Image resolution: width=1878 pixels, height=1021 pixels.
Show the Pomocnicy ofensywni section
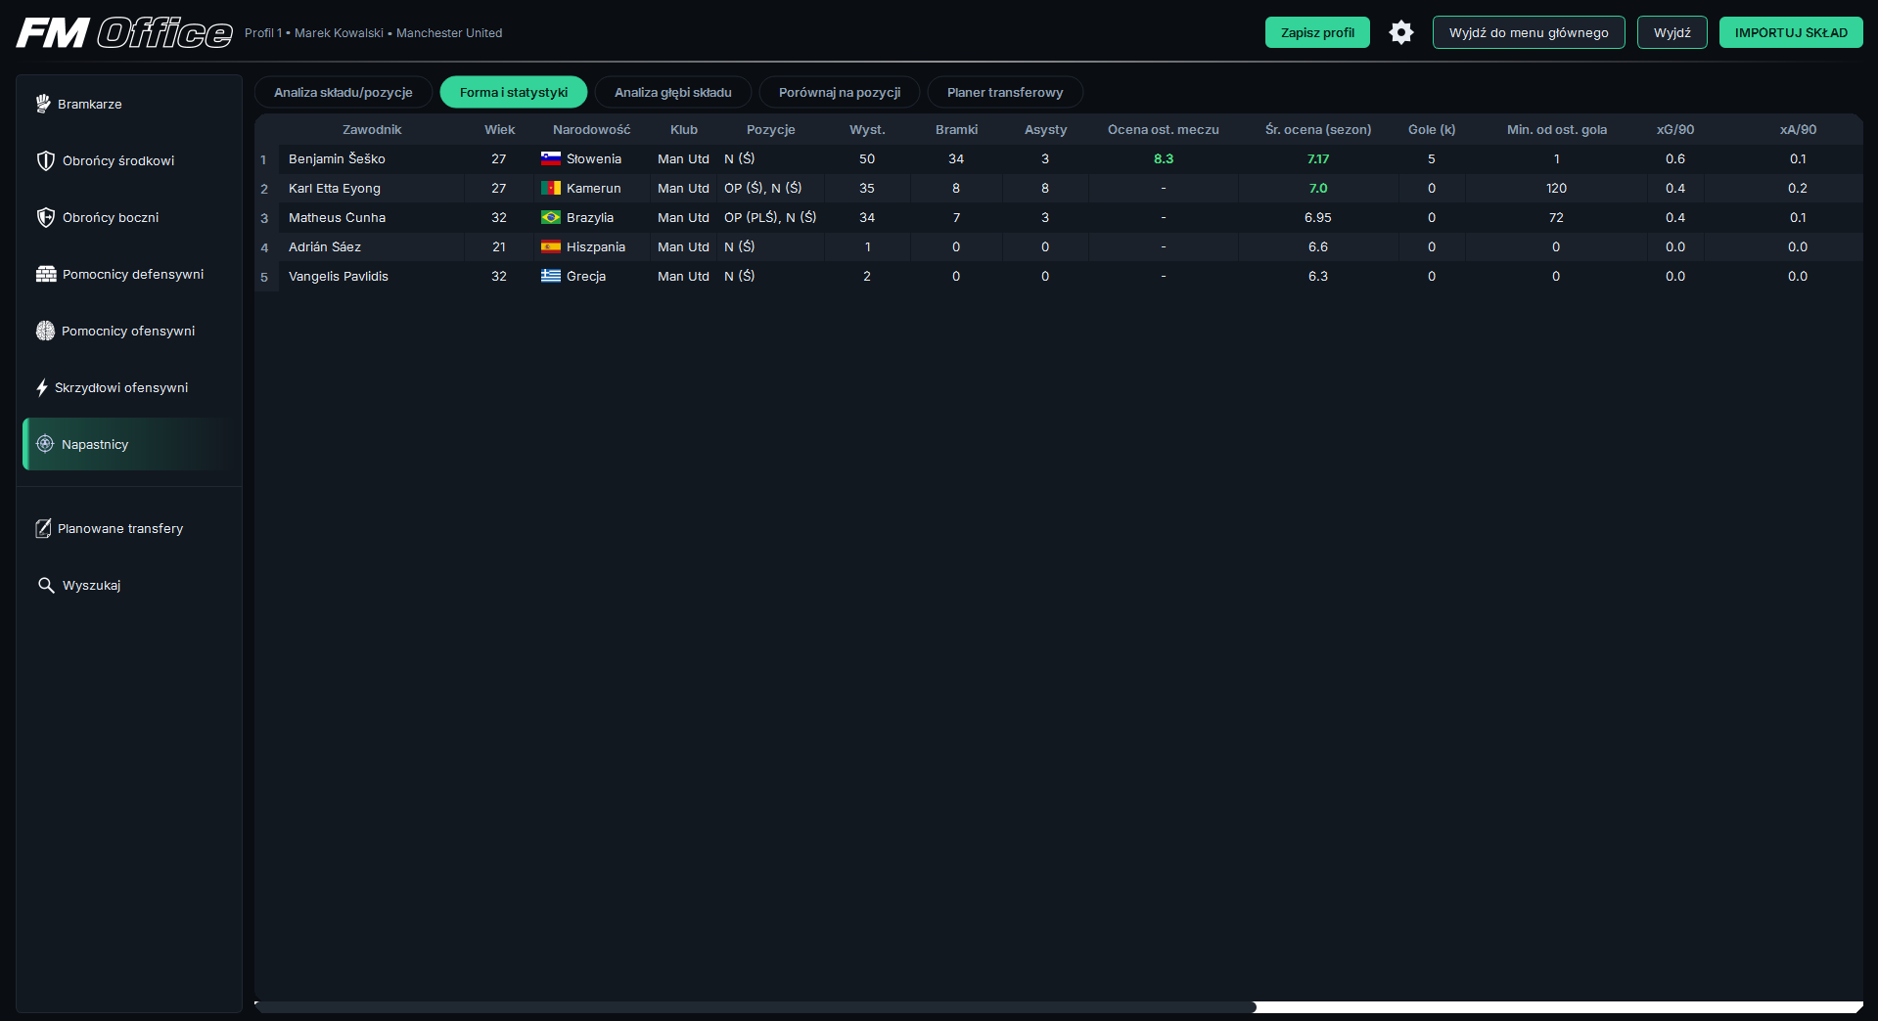pos(129,331)
